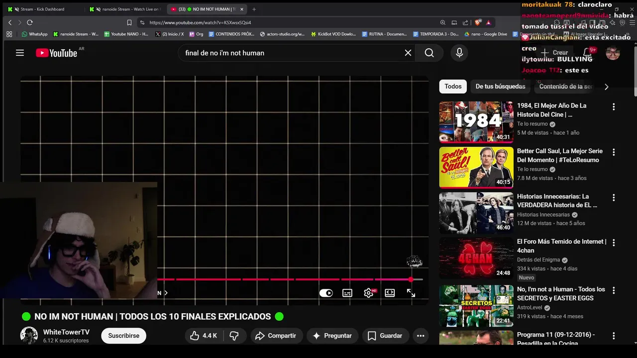This screenshot has height=358, width=637.
Task: Open the nano - Google Drive bookmark
Action: (486, 34)
